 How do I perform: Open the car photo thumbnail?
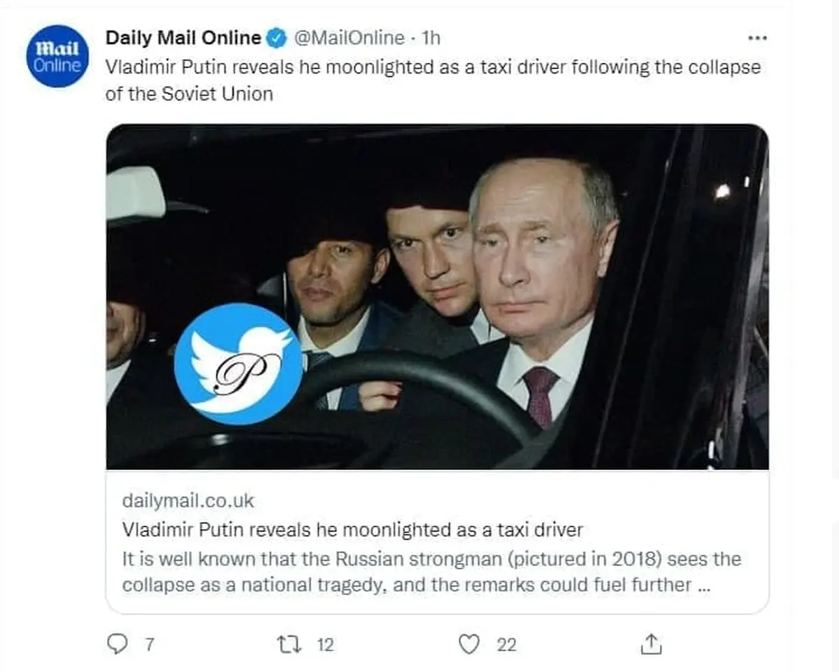[437, 296]
